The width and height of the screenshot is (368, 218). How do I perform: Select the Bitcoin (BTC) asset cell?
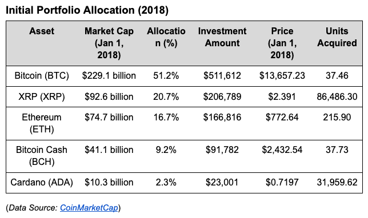42,76
